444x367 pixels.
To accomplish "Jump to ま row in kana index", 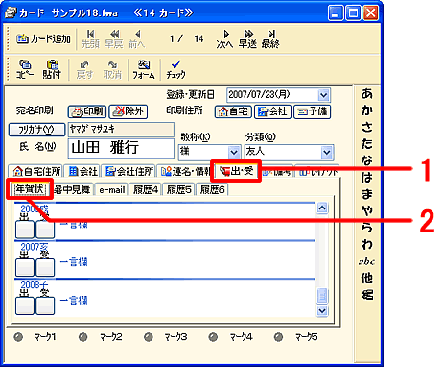I will coord(367,194).
